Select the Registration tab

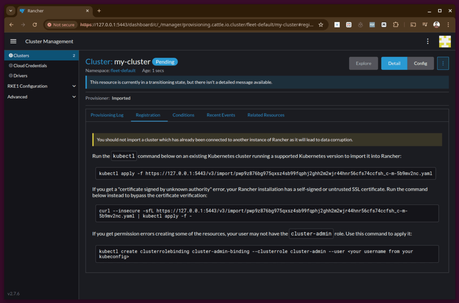click(x=148, y=115)
